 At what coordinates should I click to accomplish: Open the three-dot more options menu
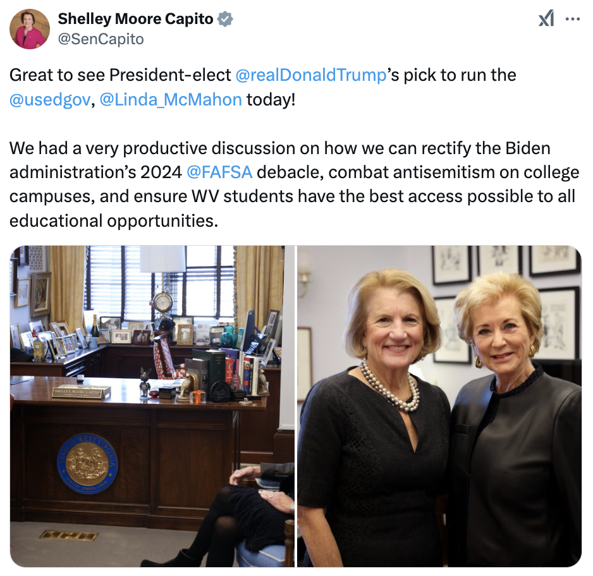(573, 19)
